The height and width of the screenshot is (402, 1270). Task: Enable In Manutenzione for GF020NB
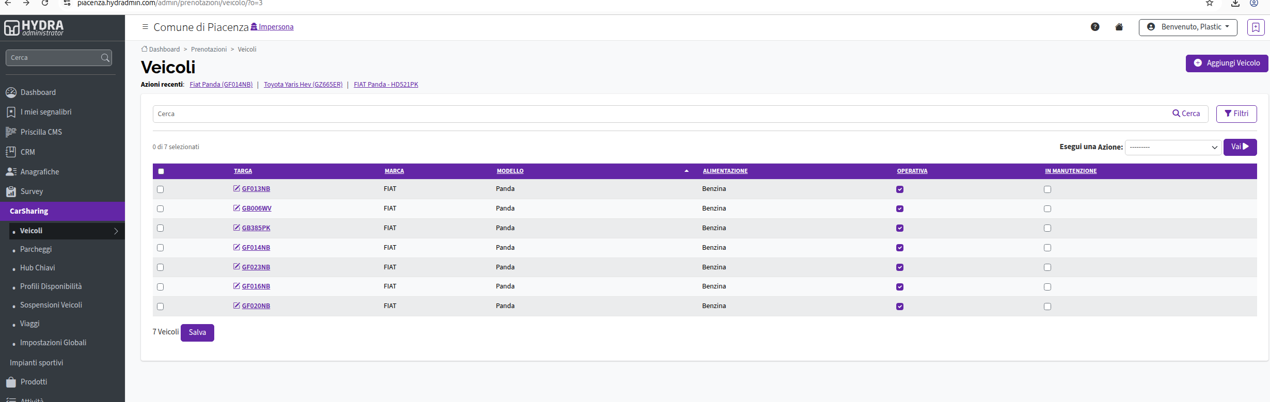pos(1047,307)
